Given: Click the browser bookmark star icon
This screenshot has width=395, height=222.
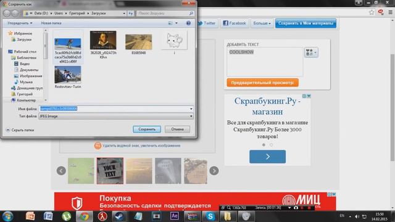Looking at the screenshot, I should (x=372, y=12).
